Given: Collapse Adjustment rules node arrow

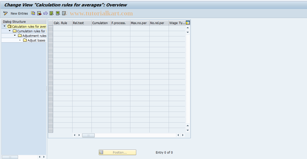Looking at the screenshot, I should (x=15, y=36).
